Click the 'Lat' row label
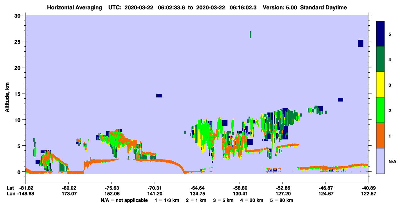The width and height of the screenshot is (409, 209). click(x=10, y=188)
